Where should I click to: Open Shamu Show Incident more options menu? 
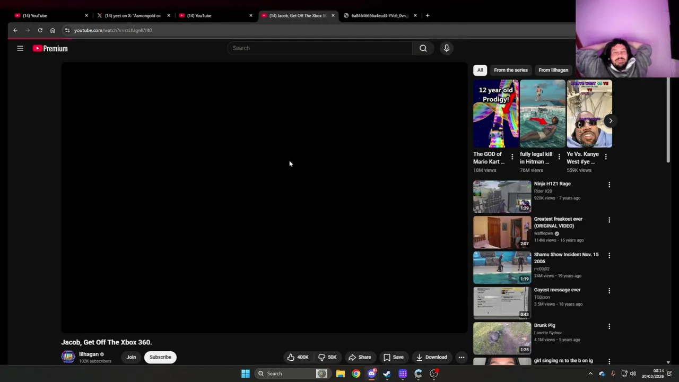[x=609, y=255]
